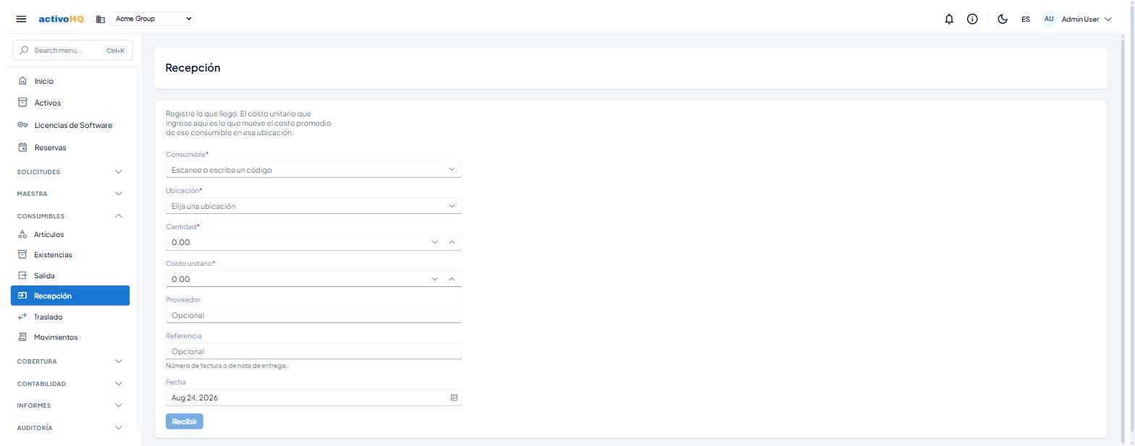The image size is (1135, 446).
Task: Click the Recibir button
Action: click(x=185, y=421)
